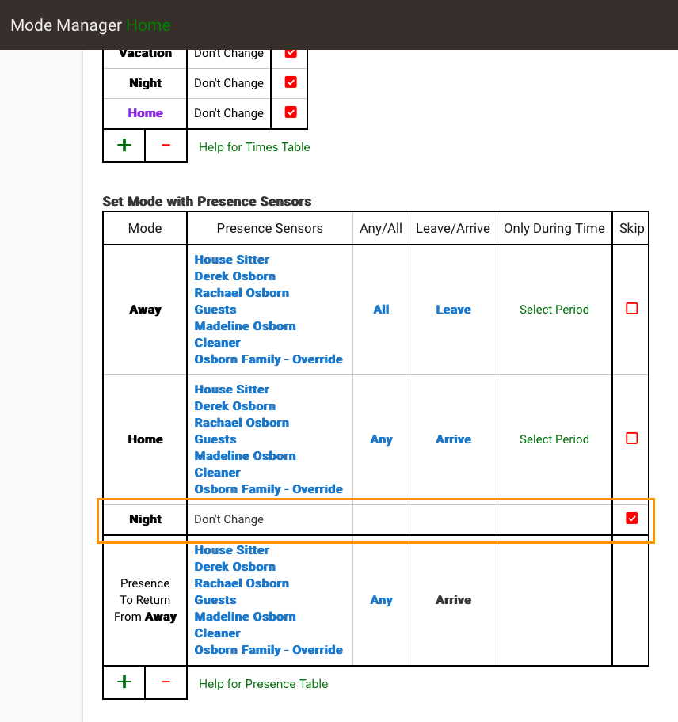This screenshot has height=722, width=678.
Task: Open Help for Times Table
Action: click(x=254, y=147)
